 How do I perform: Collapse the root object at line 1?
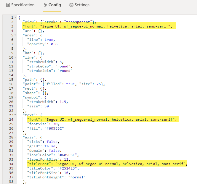pos(15,17)
